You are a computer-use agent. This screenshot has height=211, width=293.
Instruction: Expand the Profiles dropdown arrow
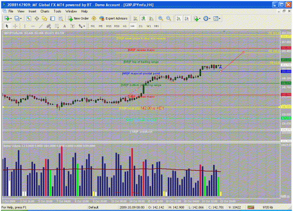(21, 18)
